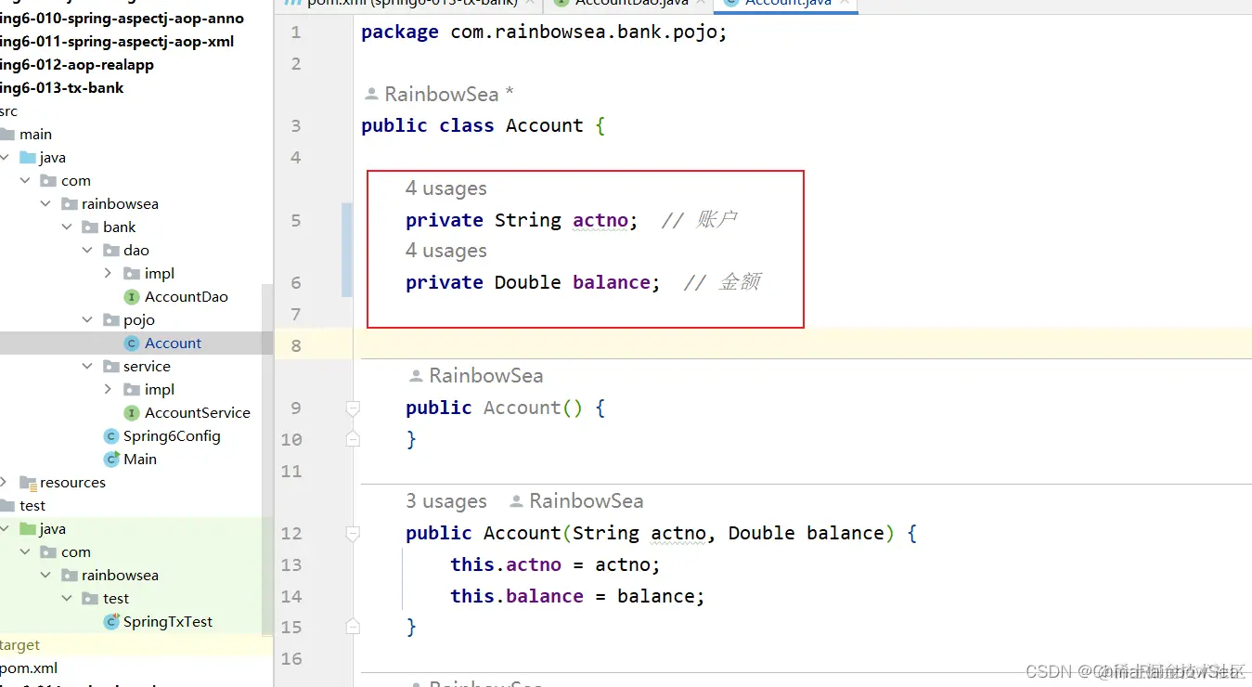Collapse the pojo package node
1252x687 pixels.
point(87,320)
